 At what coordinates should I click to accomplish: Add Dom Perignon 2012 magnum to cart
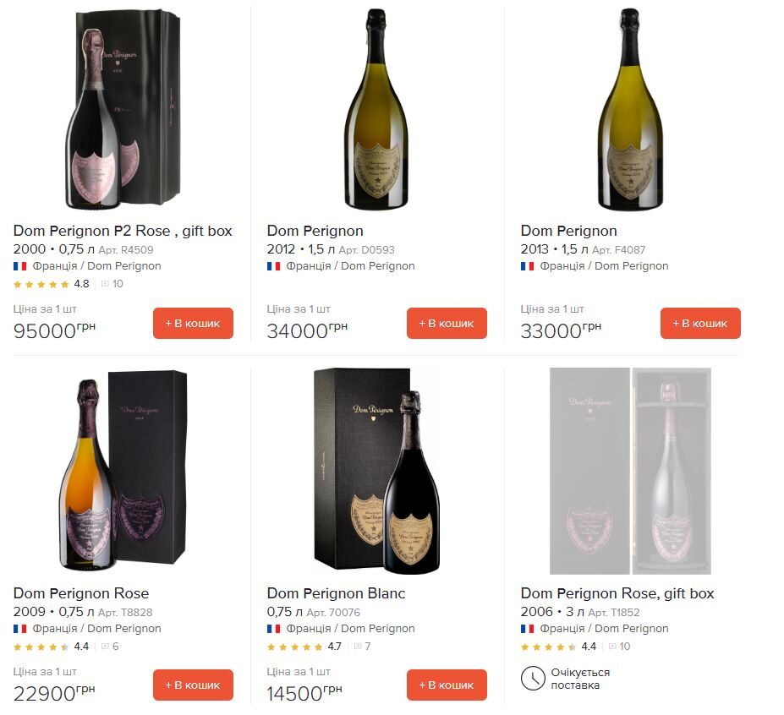pos(447,323)
